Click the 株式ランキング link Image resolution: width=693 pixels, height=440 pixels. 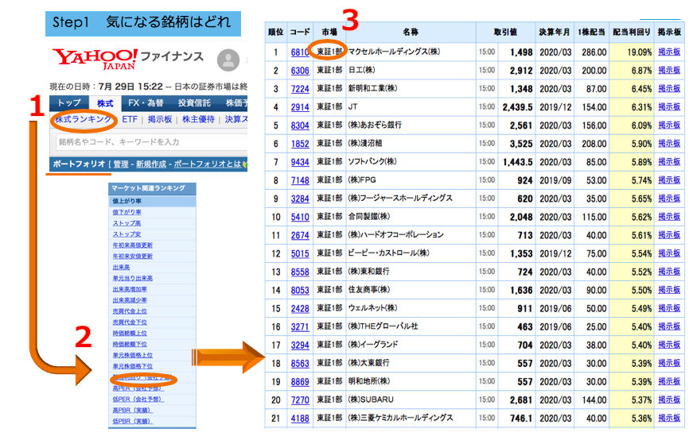[83, 119]
